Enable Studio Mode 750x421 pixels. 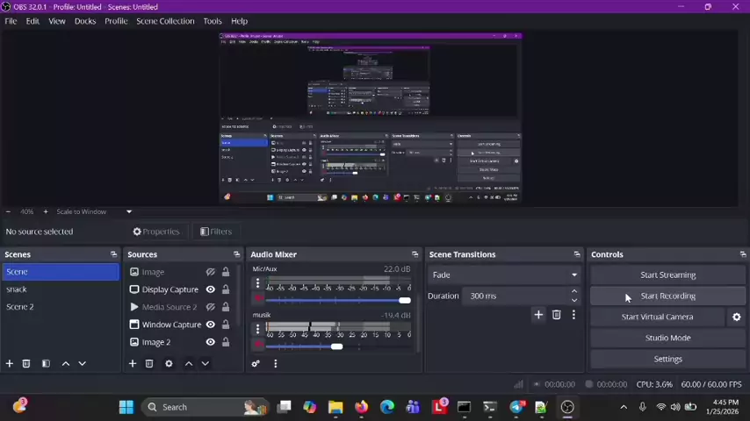pyautogui.click(x=667, y=338)
